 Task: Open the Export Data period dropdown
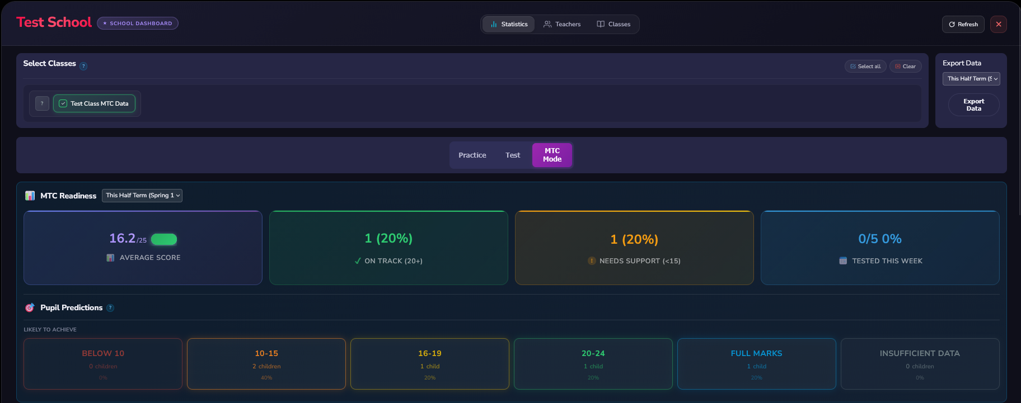971,79
